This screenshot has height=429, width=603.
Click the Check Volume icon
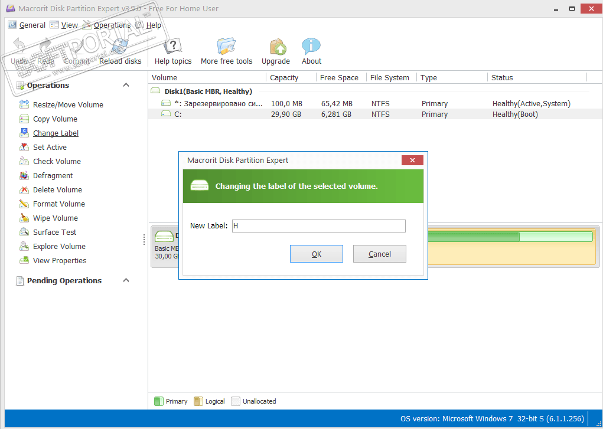(24, 161)
